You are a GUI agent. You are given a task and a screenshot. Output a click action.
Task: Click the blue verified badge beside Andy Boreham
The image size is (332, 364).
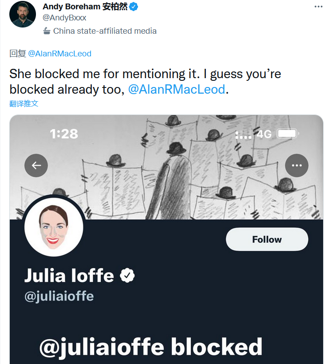tap(133, 7)
